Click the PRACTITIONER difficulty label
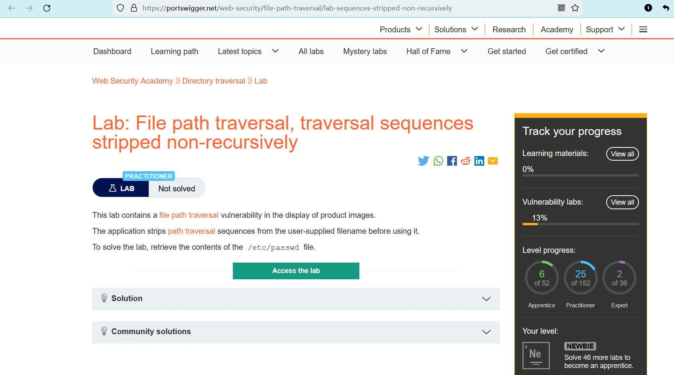The image size is (674, 375). pyautogui.click(x=149, y=176)
